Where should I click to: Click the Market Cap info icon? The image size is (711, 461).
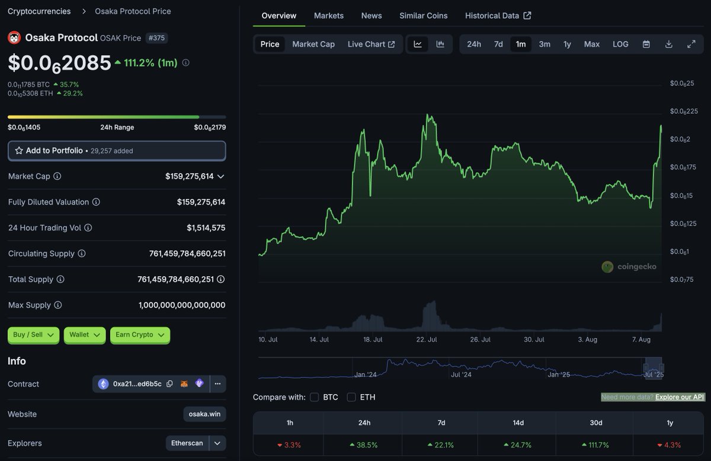pos(57,176)
